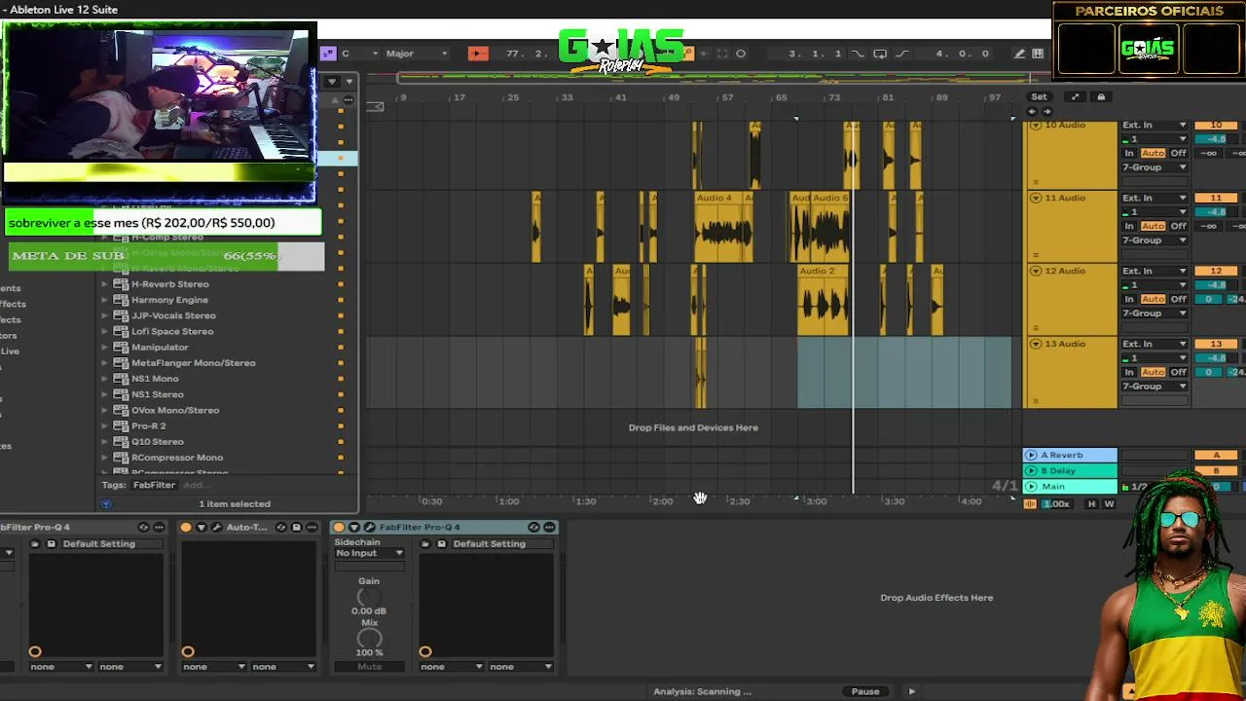Image resolution: width=1246 pixels, height=701 pixels.
Task: Open folder icon beside right Default Setting
Action: coord(425,544)
